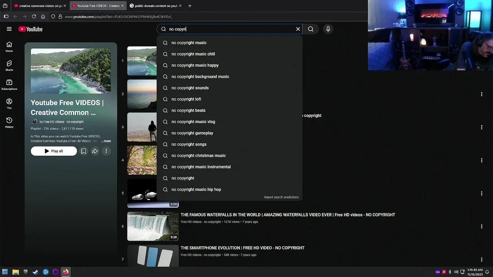
Task: Choose 'no copyright music vlog' suggestion
Action: (x=230, y=122)
